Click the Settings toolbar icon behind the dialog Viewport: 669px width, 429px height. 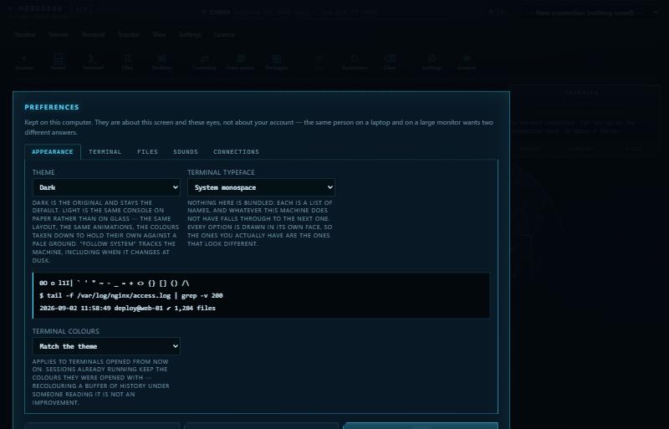coord(432,62)
